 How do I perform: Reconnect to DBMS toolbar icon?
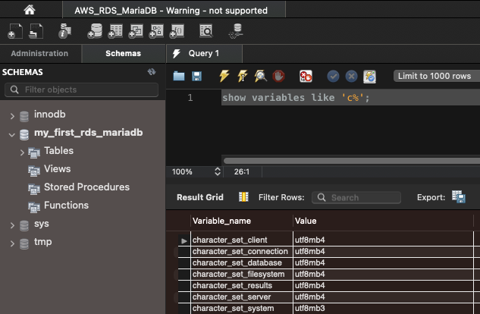(236, 31)
